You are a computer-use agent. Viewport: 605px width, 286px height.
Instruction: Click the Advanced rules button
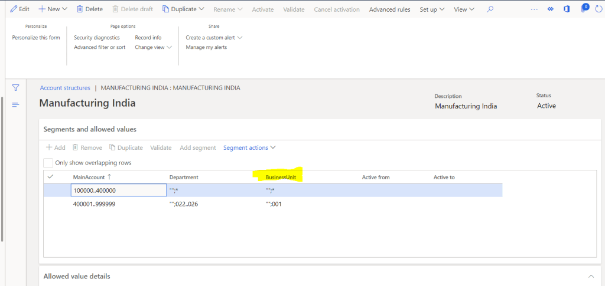(x=389, y=9)
